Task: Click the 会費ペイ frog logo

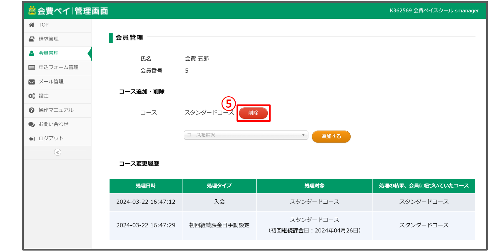Action: point(32,11)
